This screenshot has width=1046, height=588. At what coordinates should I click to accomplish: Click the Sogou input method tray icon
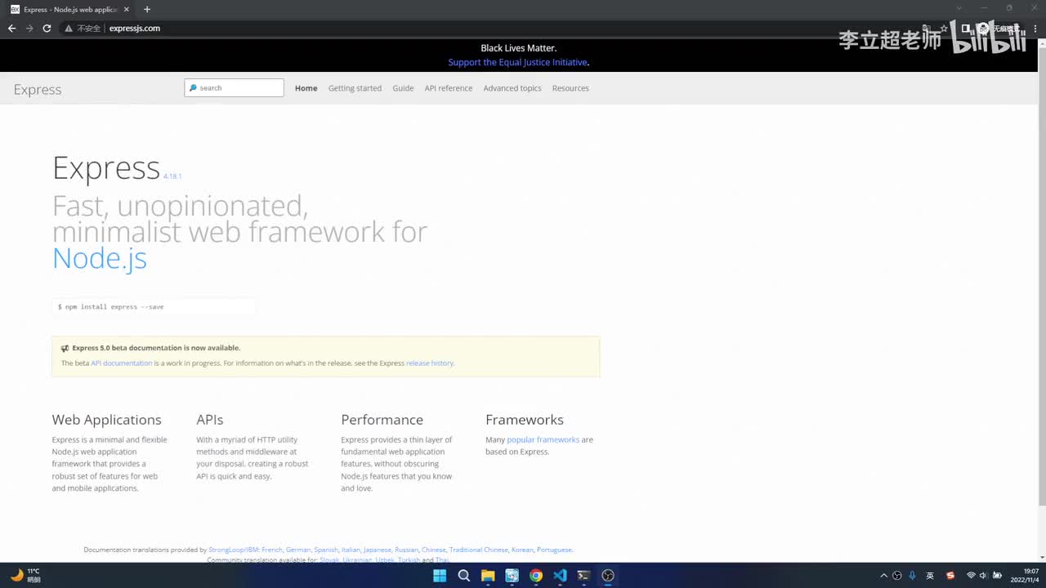point(950,576)
